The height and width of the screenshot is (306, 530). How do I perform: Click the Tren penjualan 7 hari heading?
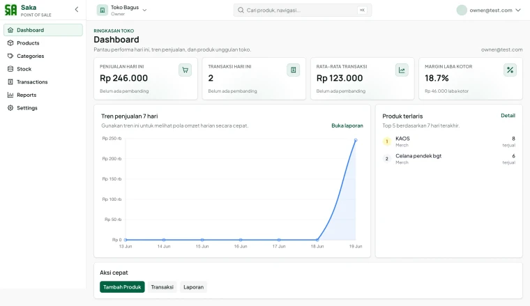click(x=130, y=116)
